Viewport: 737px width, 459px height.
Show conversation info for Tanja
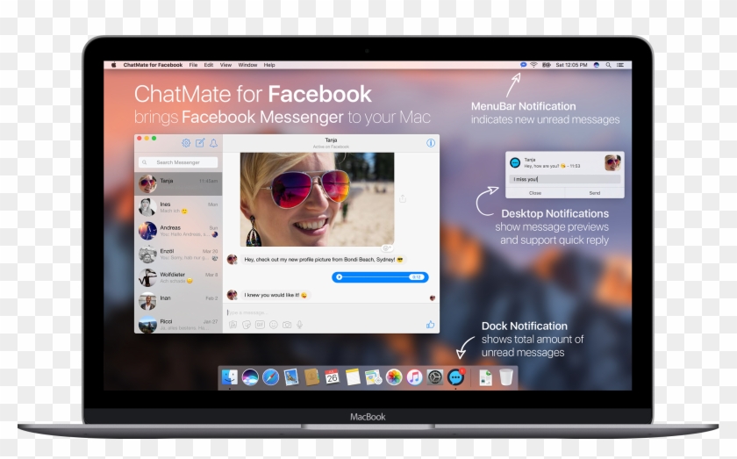point(431,143)
